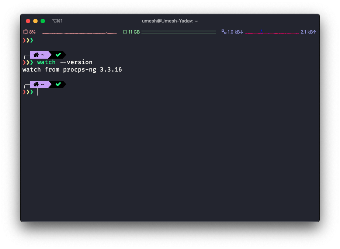Click the upload arrow next to 2.1 kB
Viewport: 340px width, 249px height.
(314, 32)
